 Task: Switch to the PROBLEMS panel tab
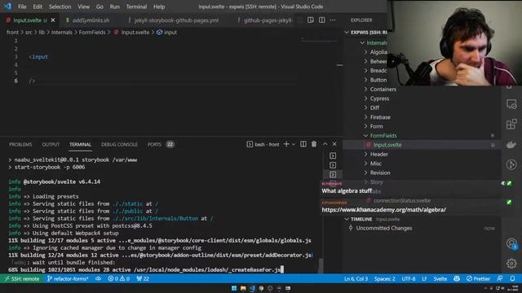click(20, 145)
